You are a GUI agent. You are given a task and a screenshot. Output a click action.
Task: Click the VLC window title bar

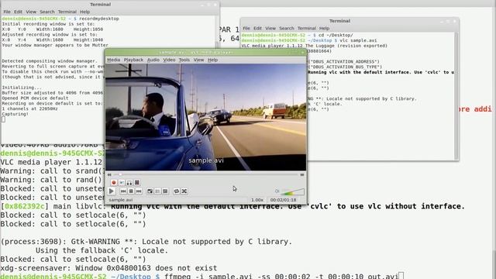[205, 52]
